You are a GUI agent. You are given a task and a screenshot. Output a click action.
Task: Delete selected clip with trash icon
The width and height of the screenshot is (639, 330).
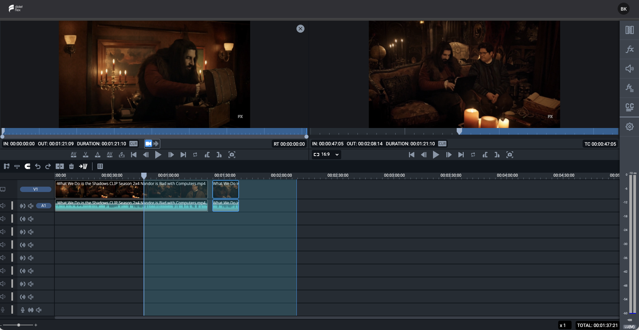coord(71,166)
